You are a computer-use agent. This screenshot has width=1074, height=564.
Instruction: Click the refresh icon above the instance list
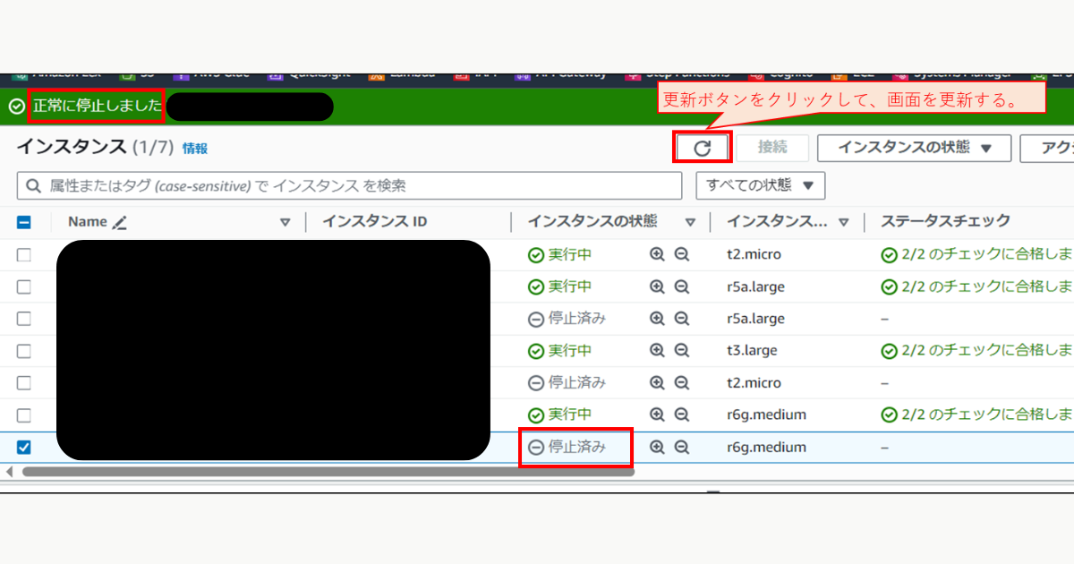click(703, 147)
